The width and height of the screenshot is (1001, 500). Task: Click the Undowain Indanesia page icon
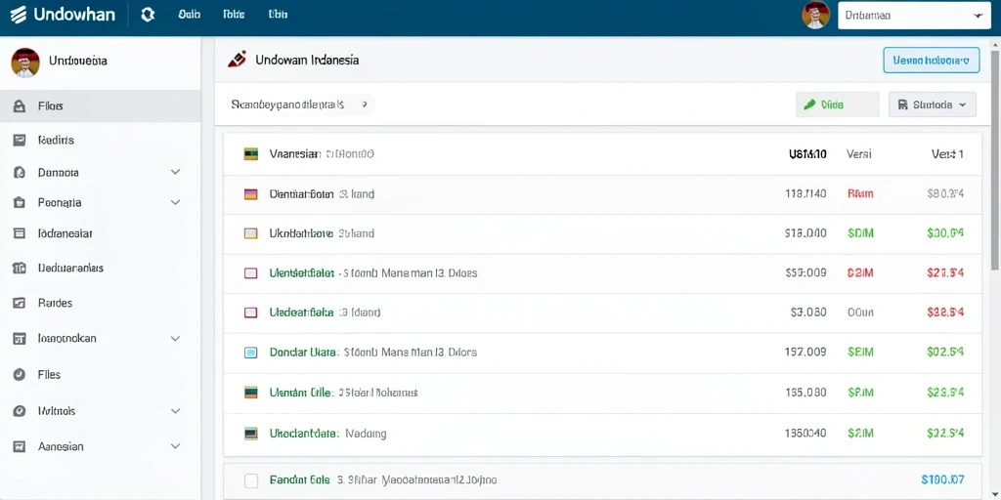click(x=237, y=60)
